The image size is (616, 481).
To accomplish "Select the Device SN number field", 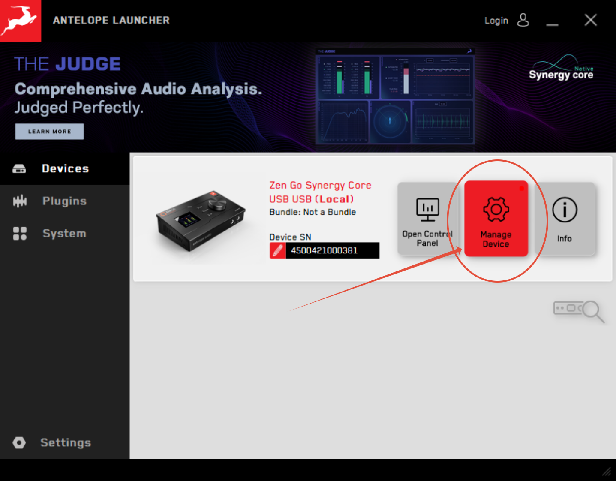I will pos(332,250).
